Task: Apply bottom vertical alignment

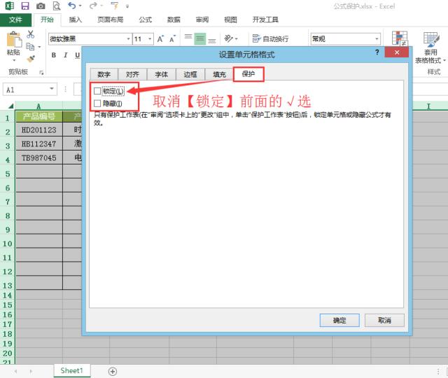Action: point(212,39)
